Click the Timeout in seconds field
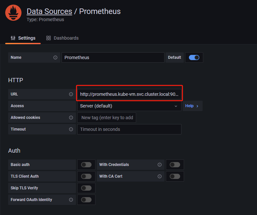This screenshot has height=215, width=257. (129, 129)
